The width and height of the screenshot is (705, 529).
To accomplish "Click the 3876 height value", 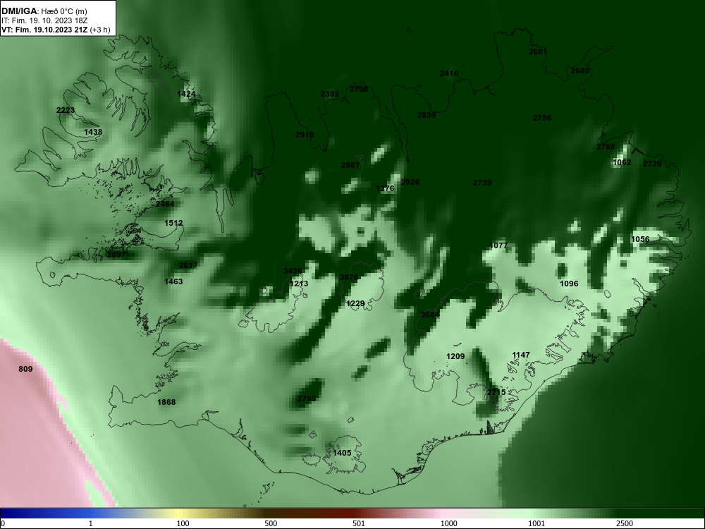I will pos(349,277).
